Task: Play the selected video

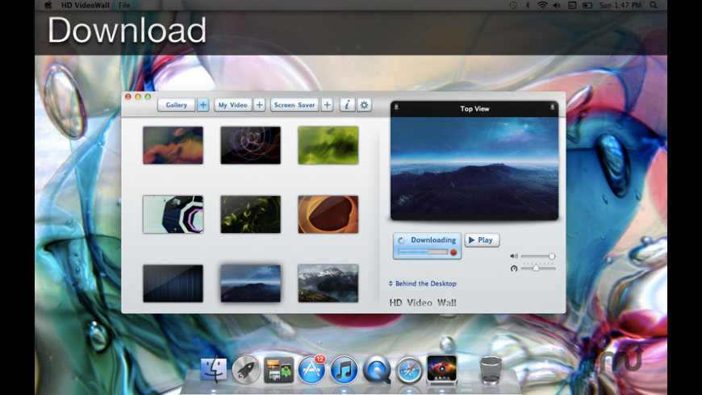Action: pos(482,239)
